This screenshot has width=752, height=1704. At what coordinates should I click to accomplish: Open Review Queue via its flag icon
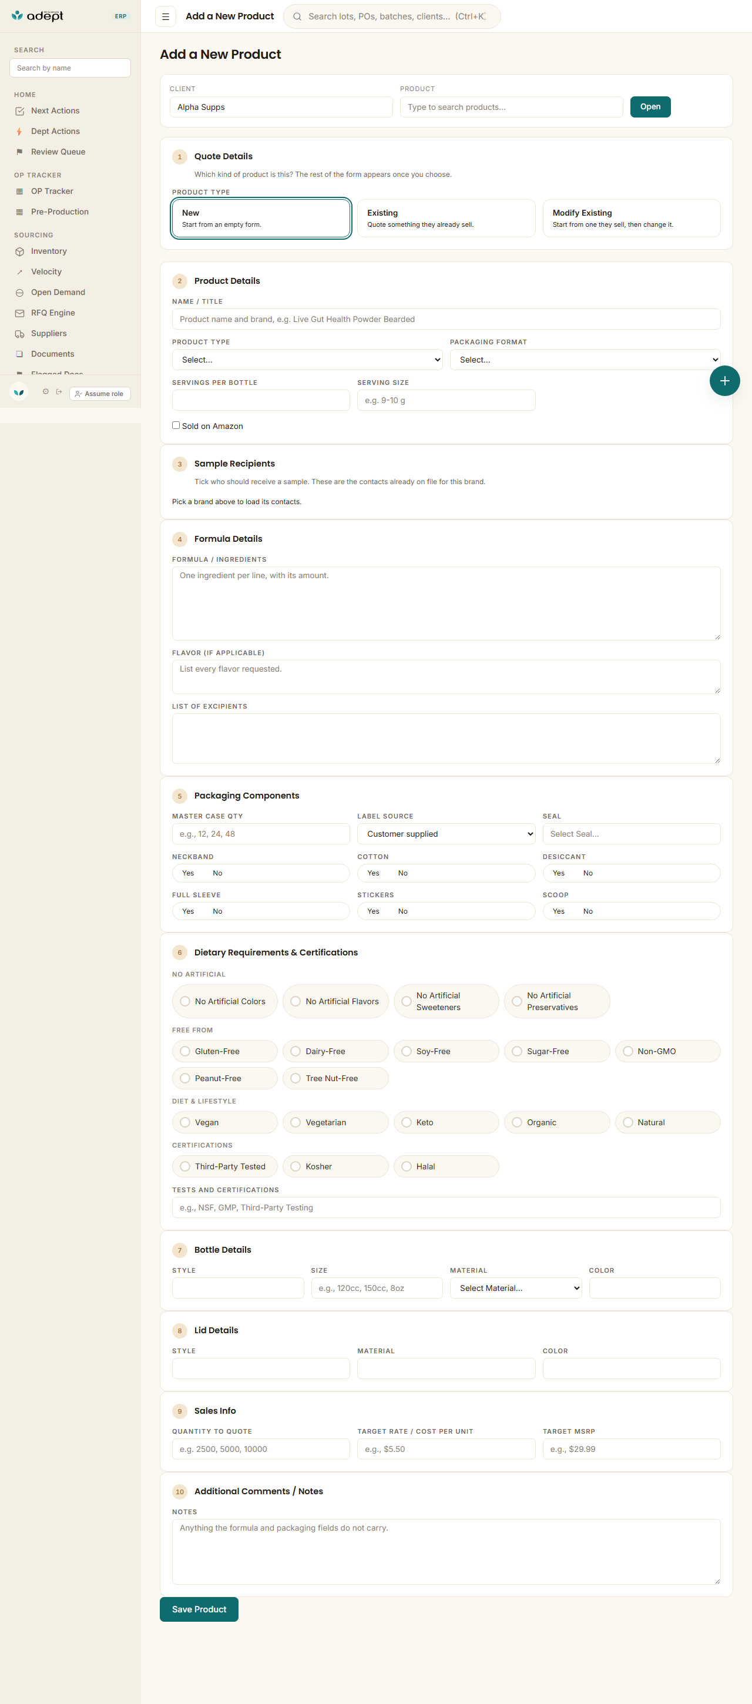pyautogui.click(x=19, y=152)
